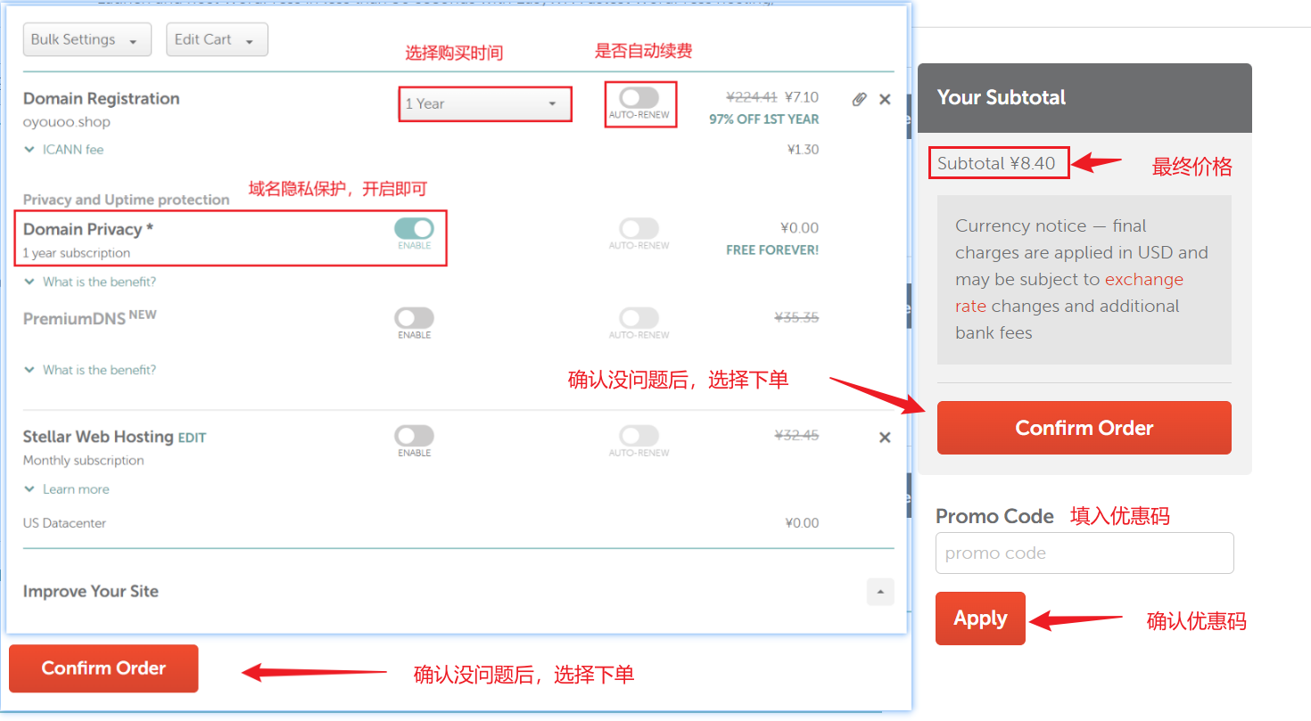
Task: Click Confirm Order button below the cart
Action: point(103,668)
